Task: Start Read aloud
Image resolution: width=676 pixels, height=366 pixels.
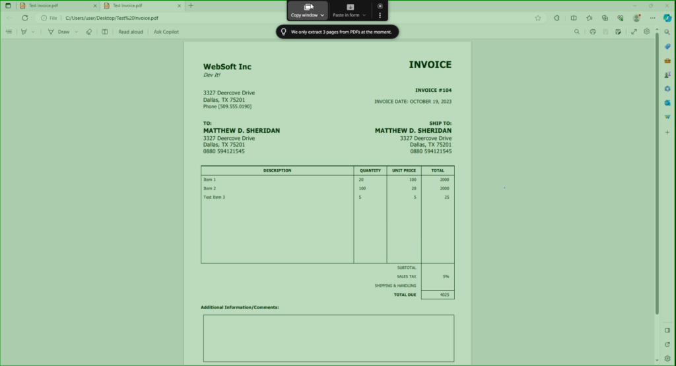Action: 131,32
